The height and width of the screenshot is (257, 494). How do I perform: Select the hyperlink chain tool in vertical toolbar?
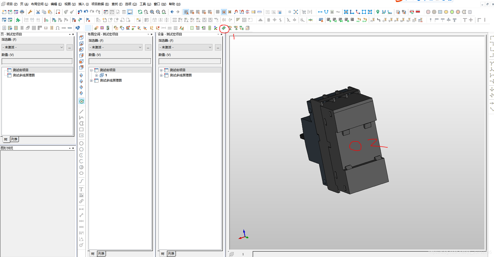81,201
